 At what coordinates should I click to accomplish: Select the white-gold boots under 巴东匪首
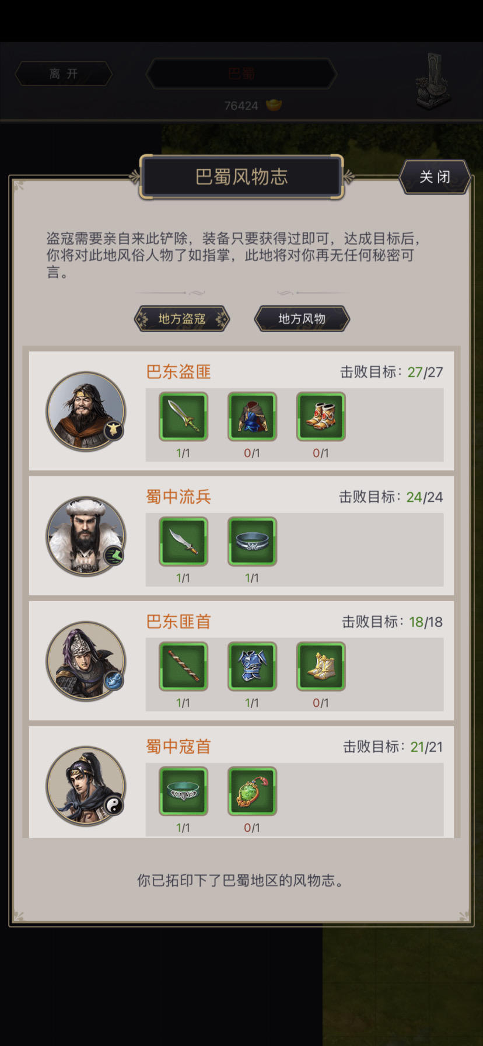point(321,666)
